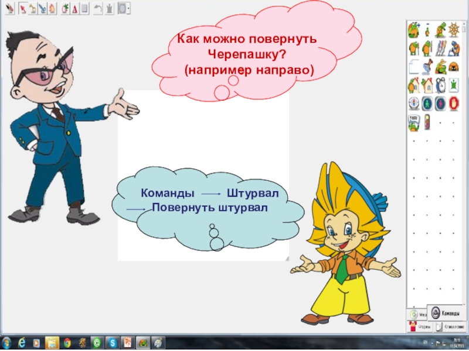The height and width of the screenshot is (351, 469).
Task: Click the word Штурвал in blue bubble
Action: (x=253, y=194)
